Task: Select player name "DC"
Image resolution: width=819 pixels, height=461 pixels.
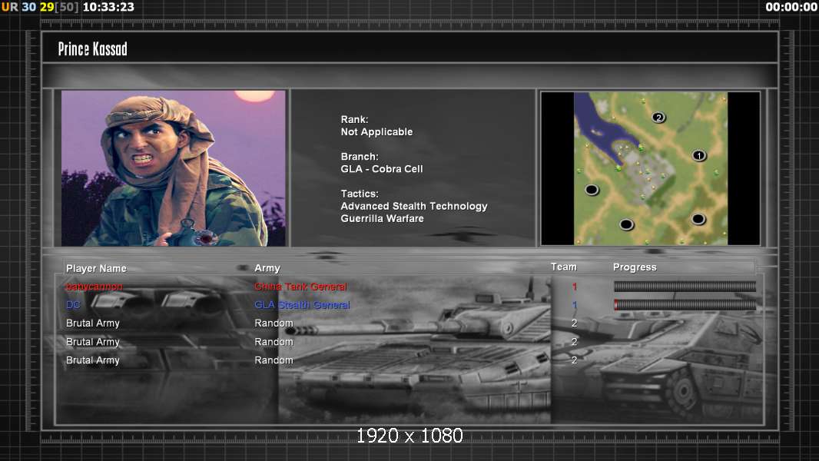Action: [x=73, y=305]
